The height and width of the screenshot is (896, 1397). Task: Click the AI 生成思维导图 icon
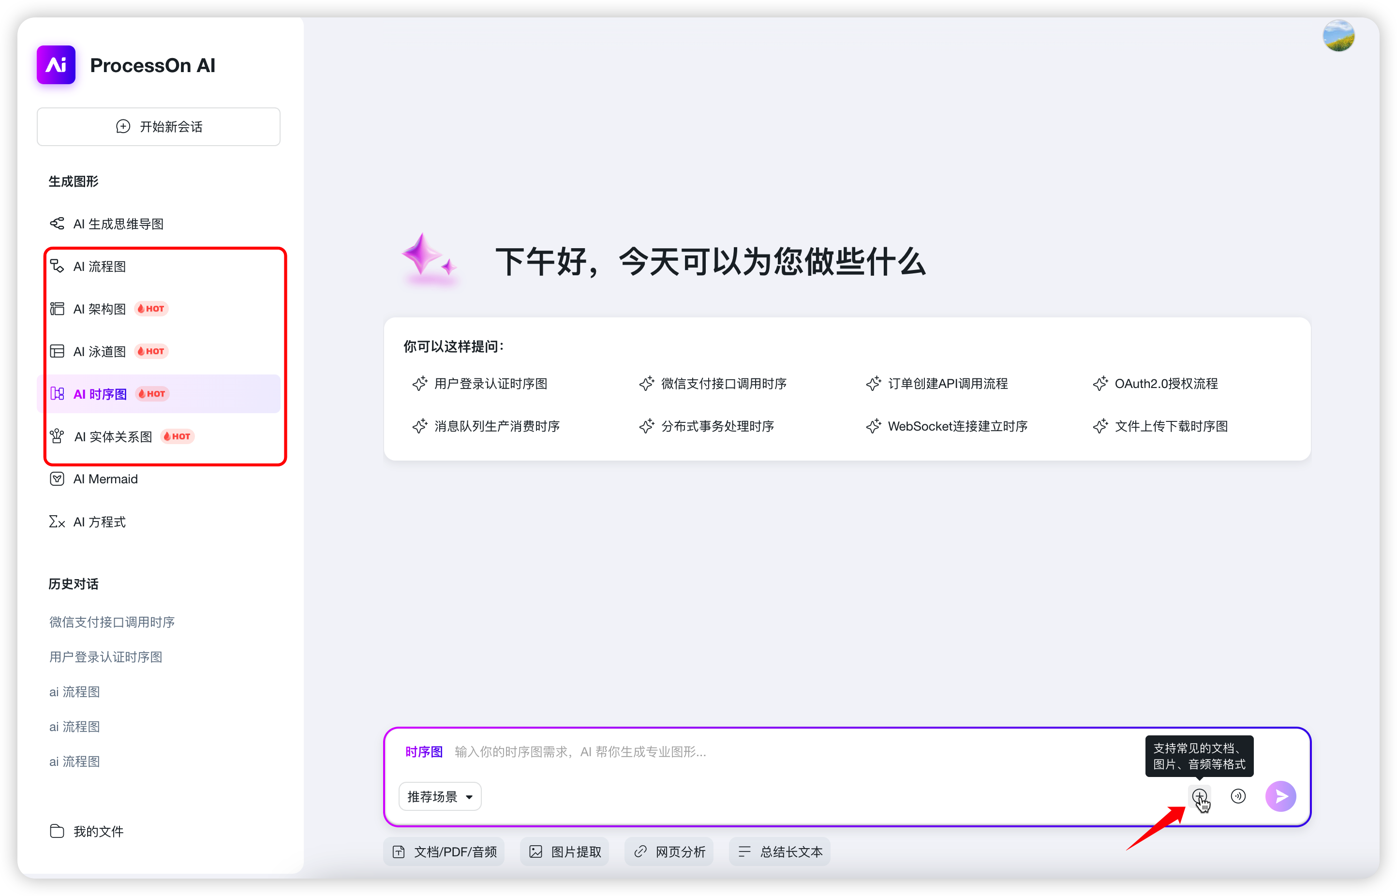(x=57, y=224)
